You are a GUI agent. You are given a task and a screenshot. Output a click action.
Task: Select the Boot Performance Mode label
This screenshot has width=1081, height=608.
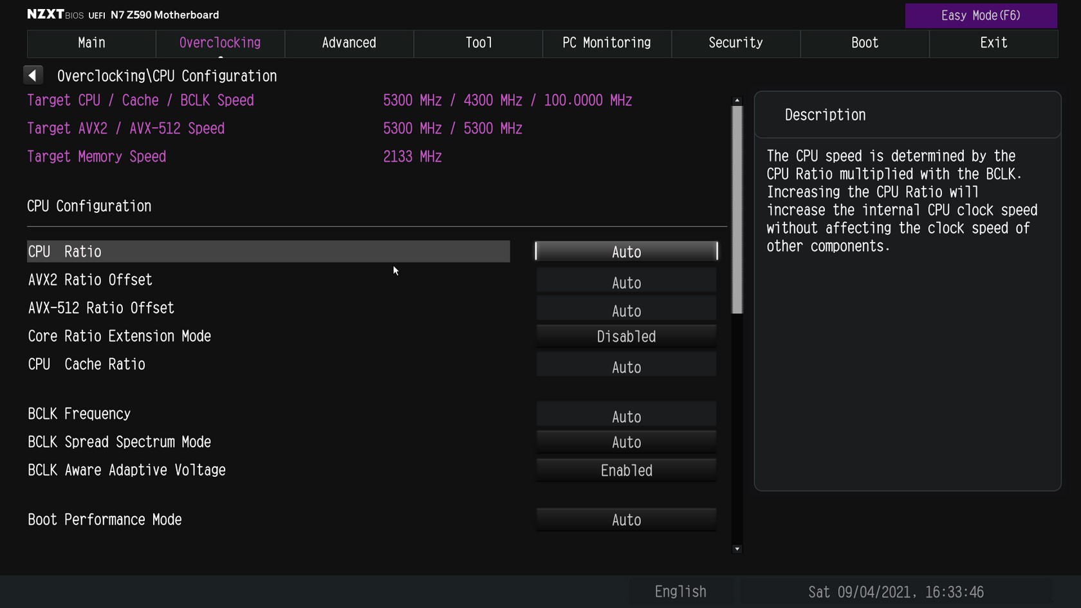click(105, 520)
